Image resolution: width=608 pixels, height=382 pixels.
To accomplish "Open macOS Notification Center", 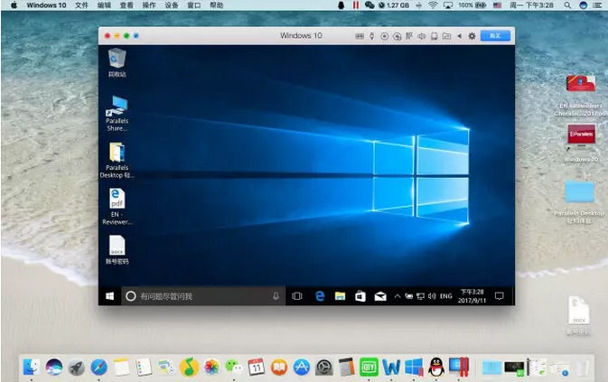I will pos(597,5).
